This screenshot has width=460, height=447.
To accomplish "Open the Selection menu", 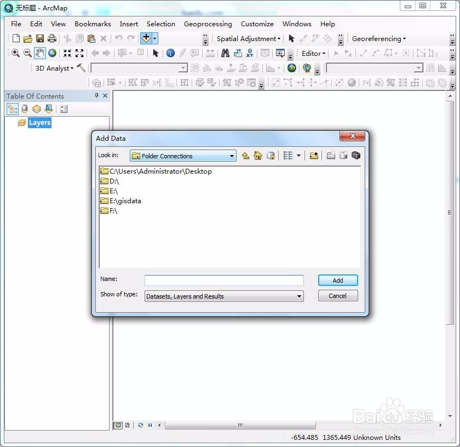I will coord(161,24).
